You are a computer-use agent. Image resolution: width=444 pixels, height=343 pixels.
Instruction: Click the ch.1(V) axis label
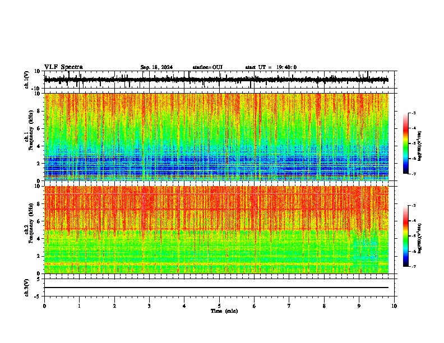tap(27, 80)
